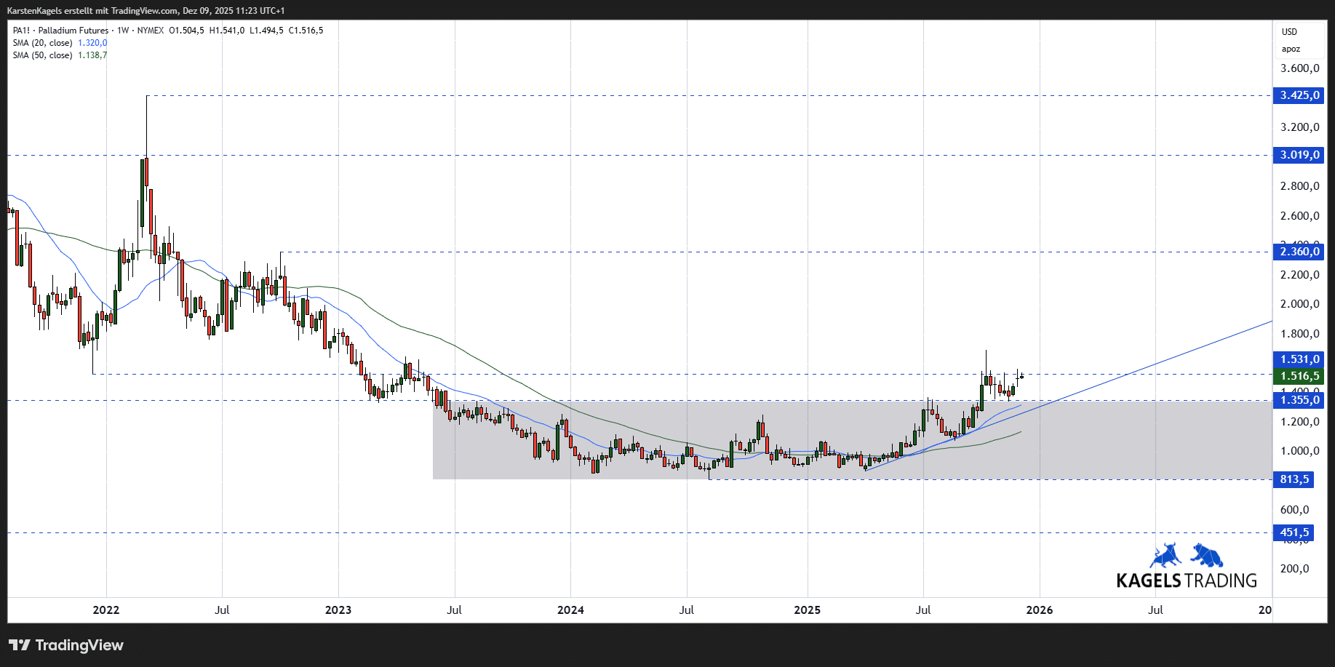Select the NYMEX exchange label
1335x667 pixels.
point(151,31)
